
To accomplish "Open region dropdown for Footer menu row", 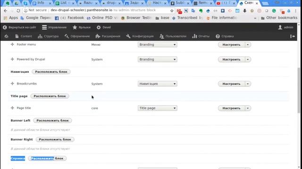I will pos(157,45).
